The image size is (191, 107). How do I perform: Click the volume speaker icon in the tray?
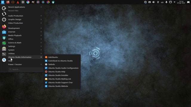[154, 2]
